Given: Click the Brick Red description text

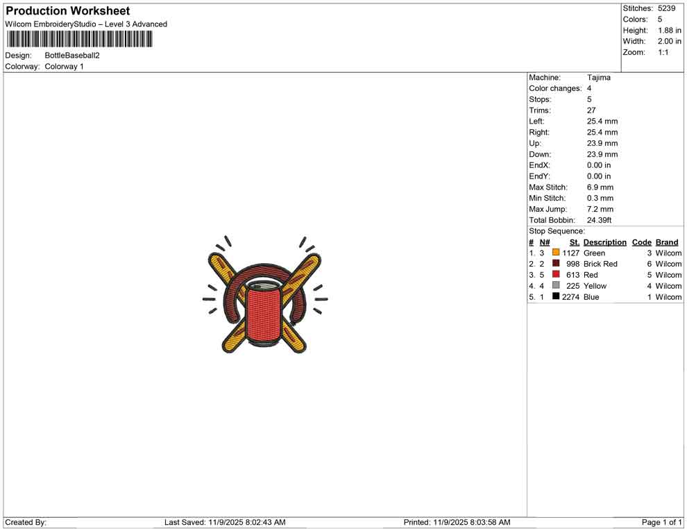Looking at the screenshot, I should point(600,264).
